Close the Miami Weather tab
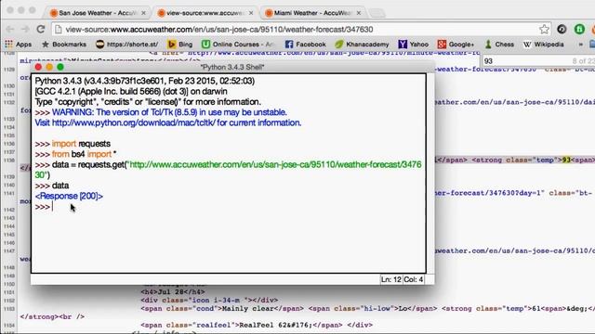Image resolution: width=595 pixels, height=334 pixels. [359, 13]
